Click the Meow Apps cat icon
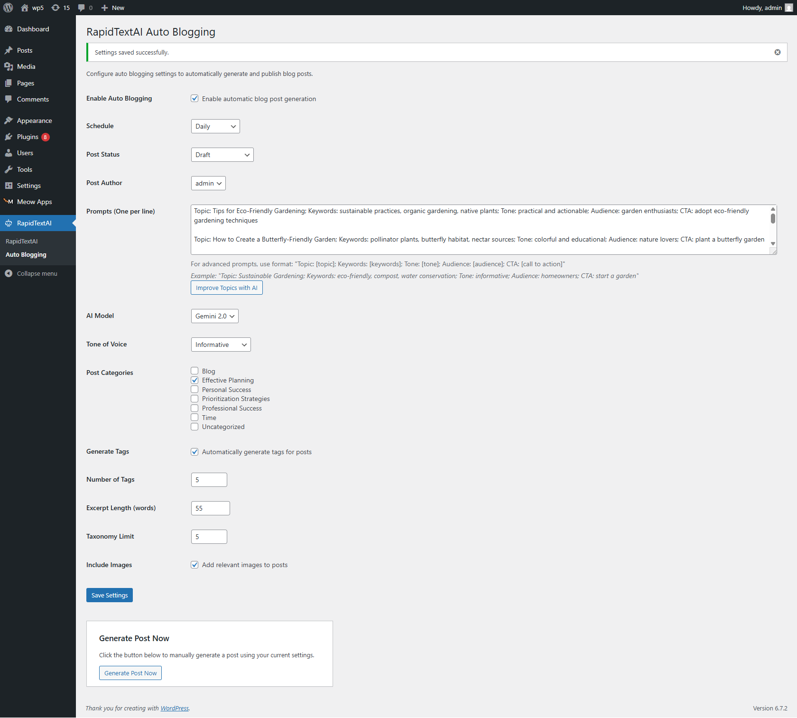Image resolution: width=797 pixels, height=718 pixels. pyautogui.click(x=9, y=202)
